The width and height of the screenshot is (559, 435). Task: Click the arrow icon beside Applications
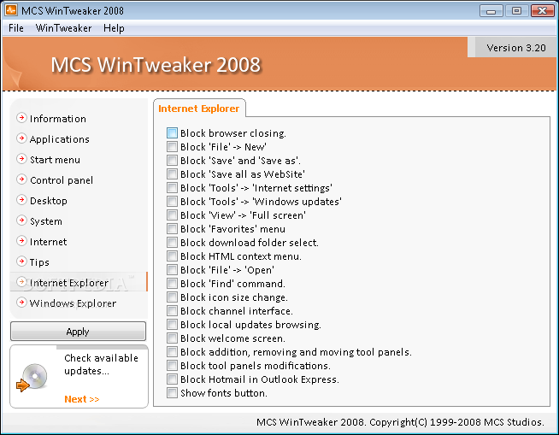(21, 138)
